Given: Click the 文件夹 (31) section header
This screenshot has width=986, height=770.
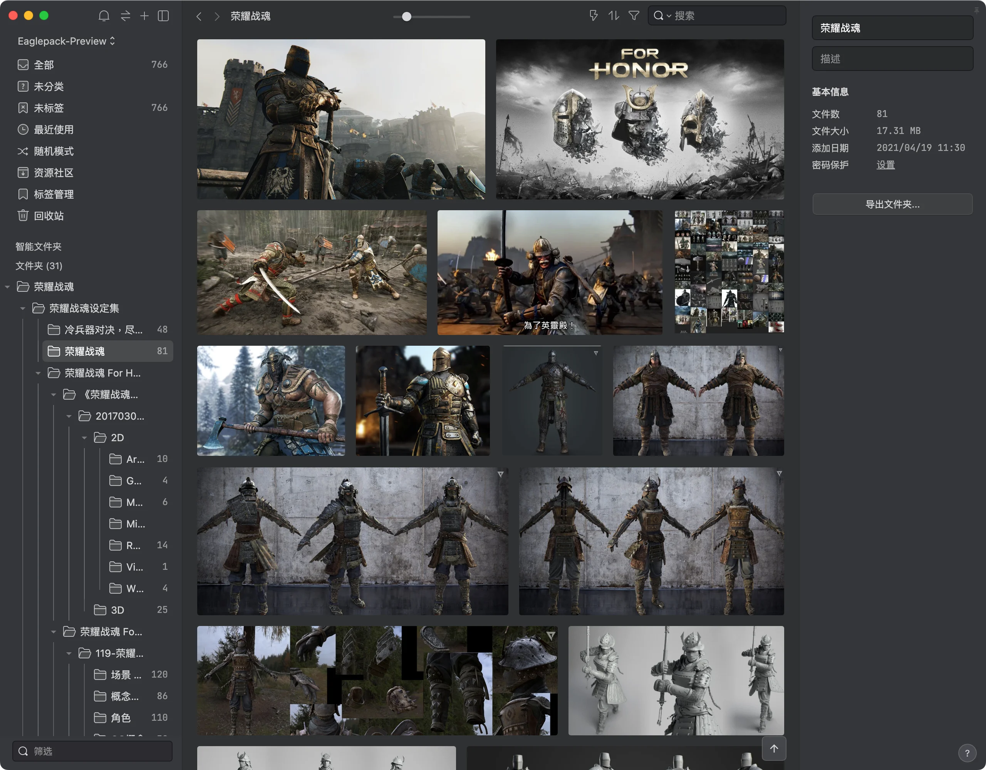Looking at the screenshot, I should [x=39, y=266].
